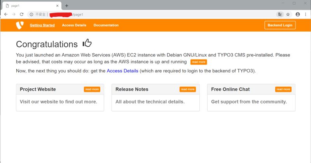The image size is (311, 163).
Task: Reload the page with the refresh icon
Action: (21, 14)
